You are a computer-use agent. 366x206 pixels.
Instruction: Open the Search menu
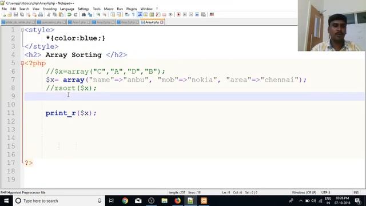(24, 9)
